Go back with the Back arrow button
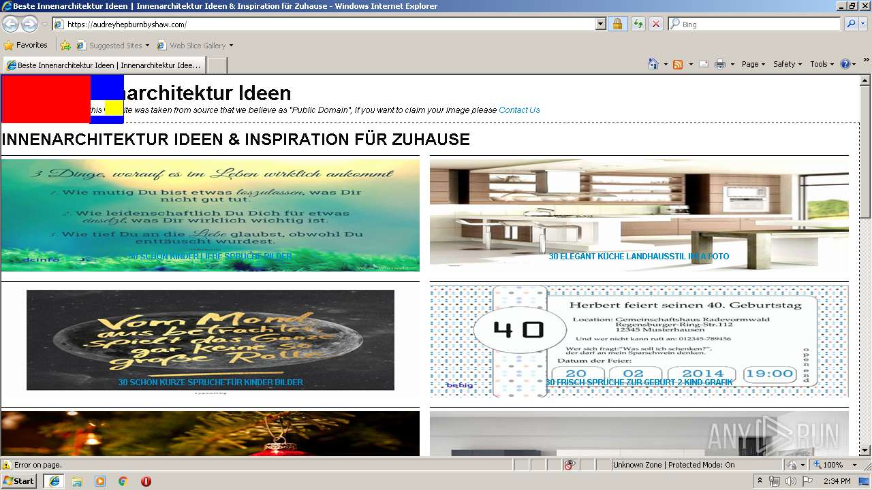The image size is (872, 490). (x=10, y=24)
